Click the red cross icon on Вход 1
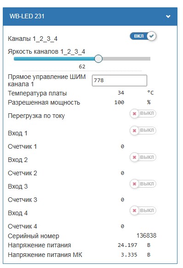The height and width of the screenshot is (268, 183). tap(135, 131)
